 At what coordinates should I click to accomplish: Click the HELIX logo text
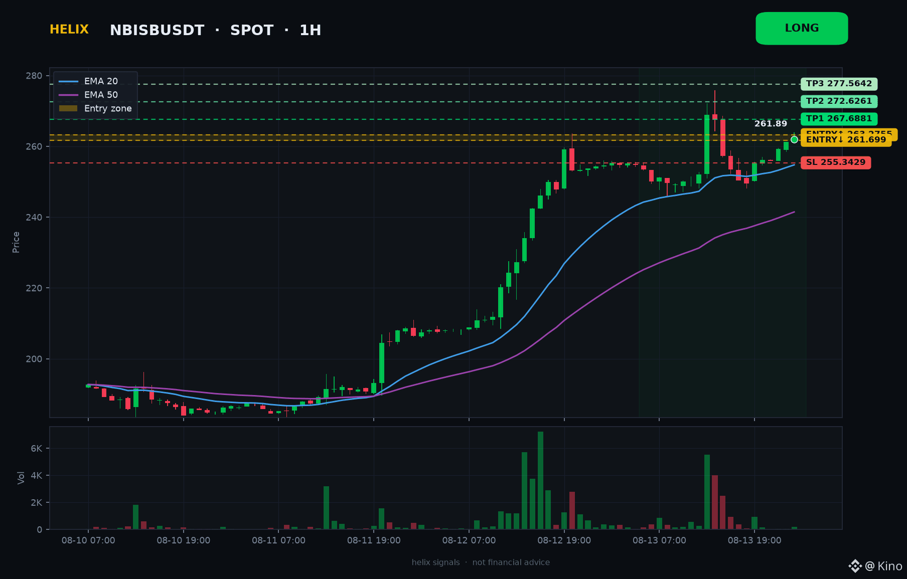coord(69,30)
